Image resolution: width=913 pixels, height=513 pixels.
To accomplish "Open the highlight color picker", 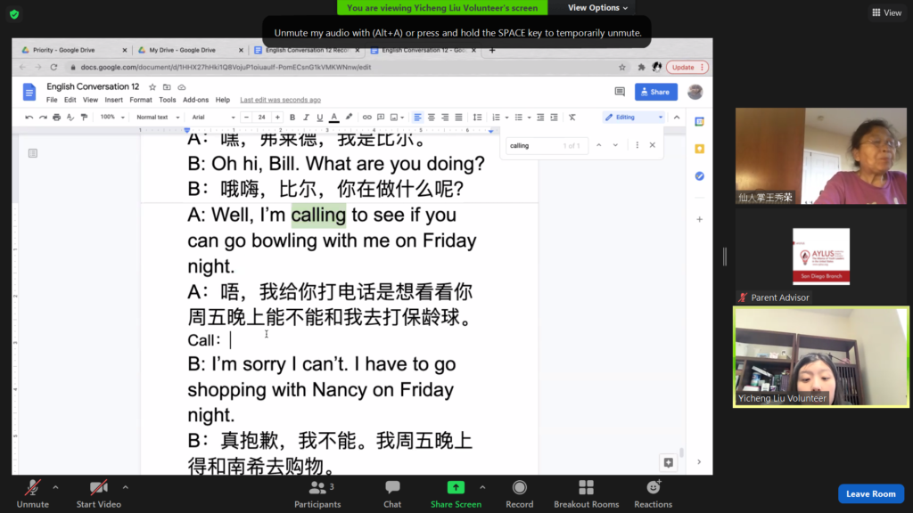I will click(x=349, y=118).
